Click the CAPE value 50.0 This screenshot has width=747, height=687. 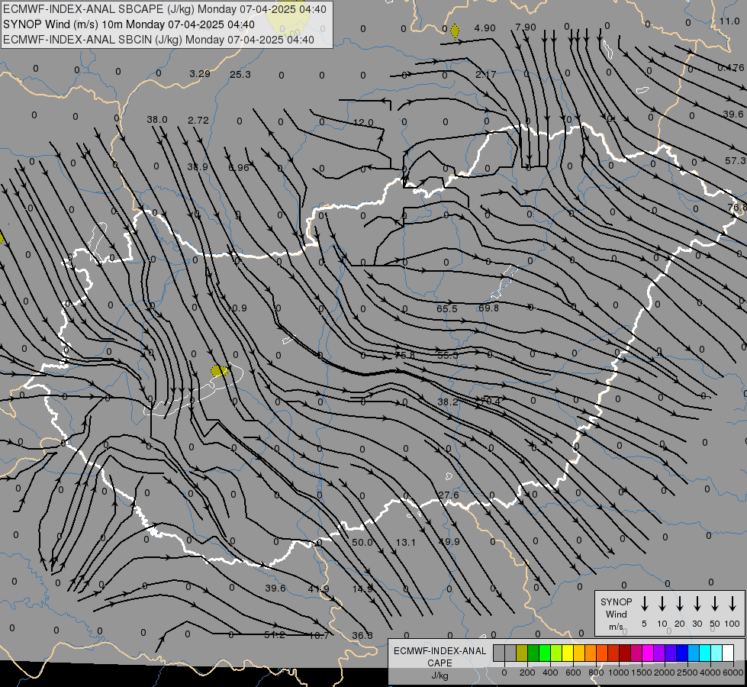click(x=362, y=542)
